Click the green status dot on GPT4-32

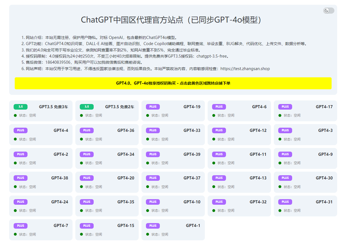pyautogui.click(x=214, y=210)
